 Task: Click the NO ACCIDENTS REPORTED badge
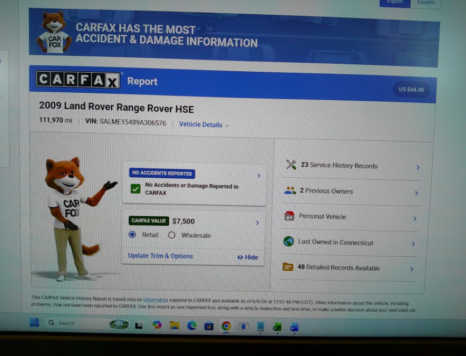[162, 173]
